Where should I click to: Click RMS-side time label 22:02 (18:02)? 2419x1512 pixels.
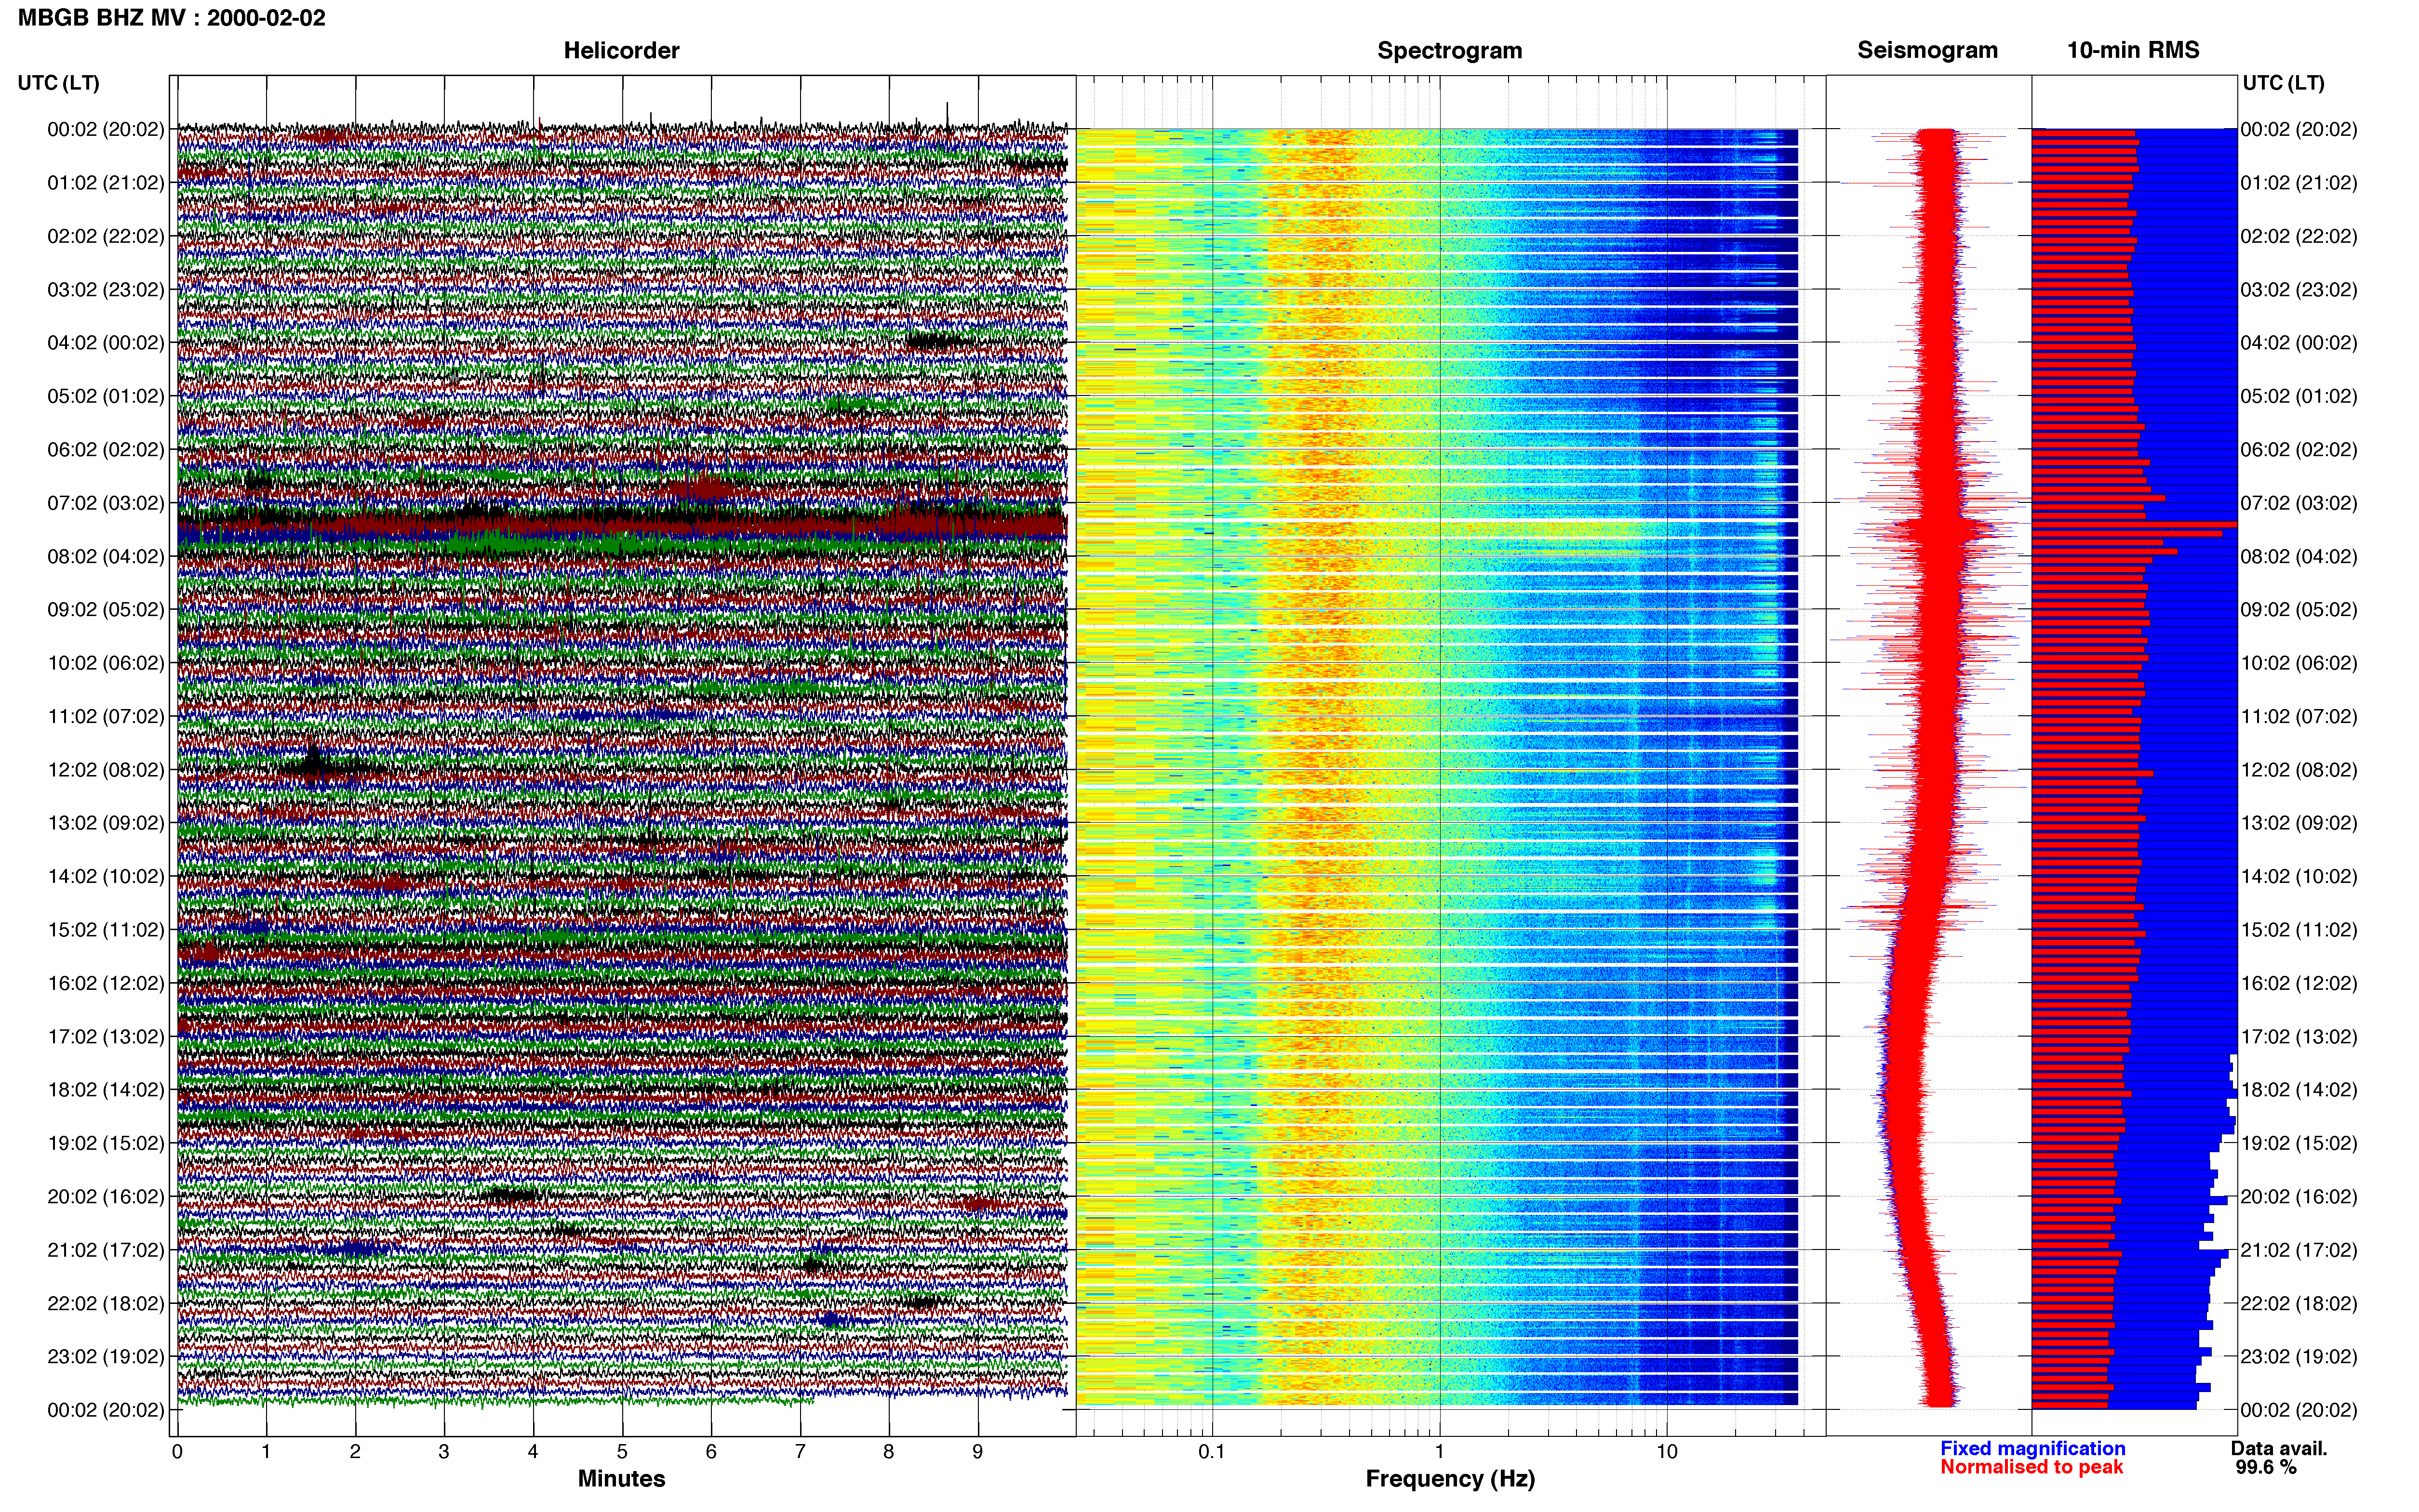coord(2299,1303)
